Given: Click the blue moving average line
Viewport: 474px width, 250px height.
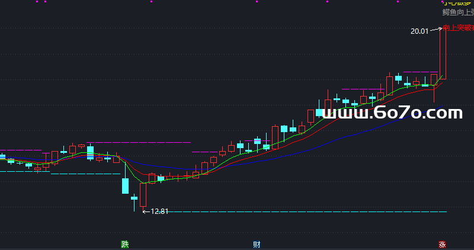Looking at the screenshot, I should pos(355,132).
